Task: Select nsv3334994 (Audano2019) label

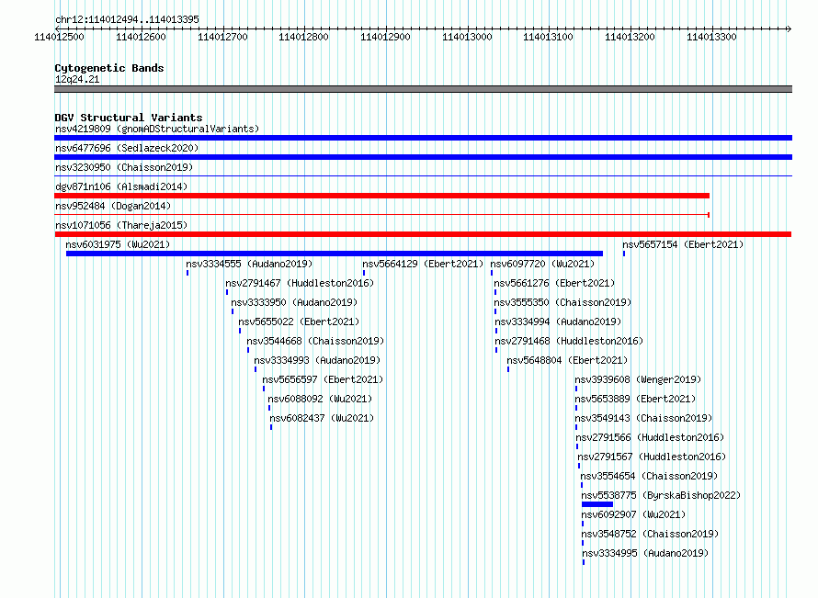Action: pos(558,322)
